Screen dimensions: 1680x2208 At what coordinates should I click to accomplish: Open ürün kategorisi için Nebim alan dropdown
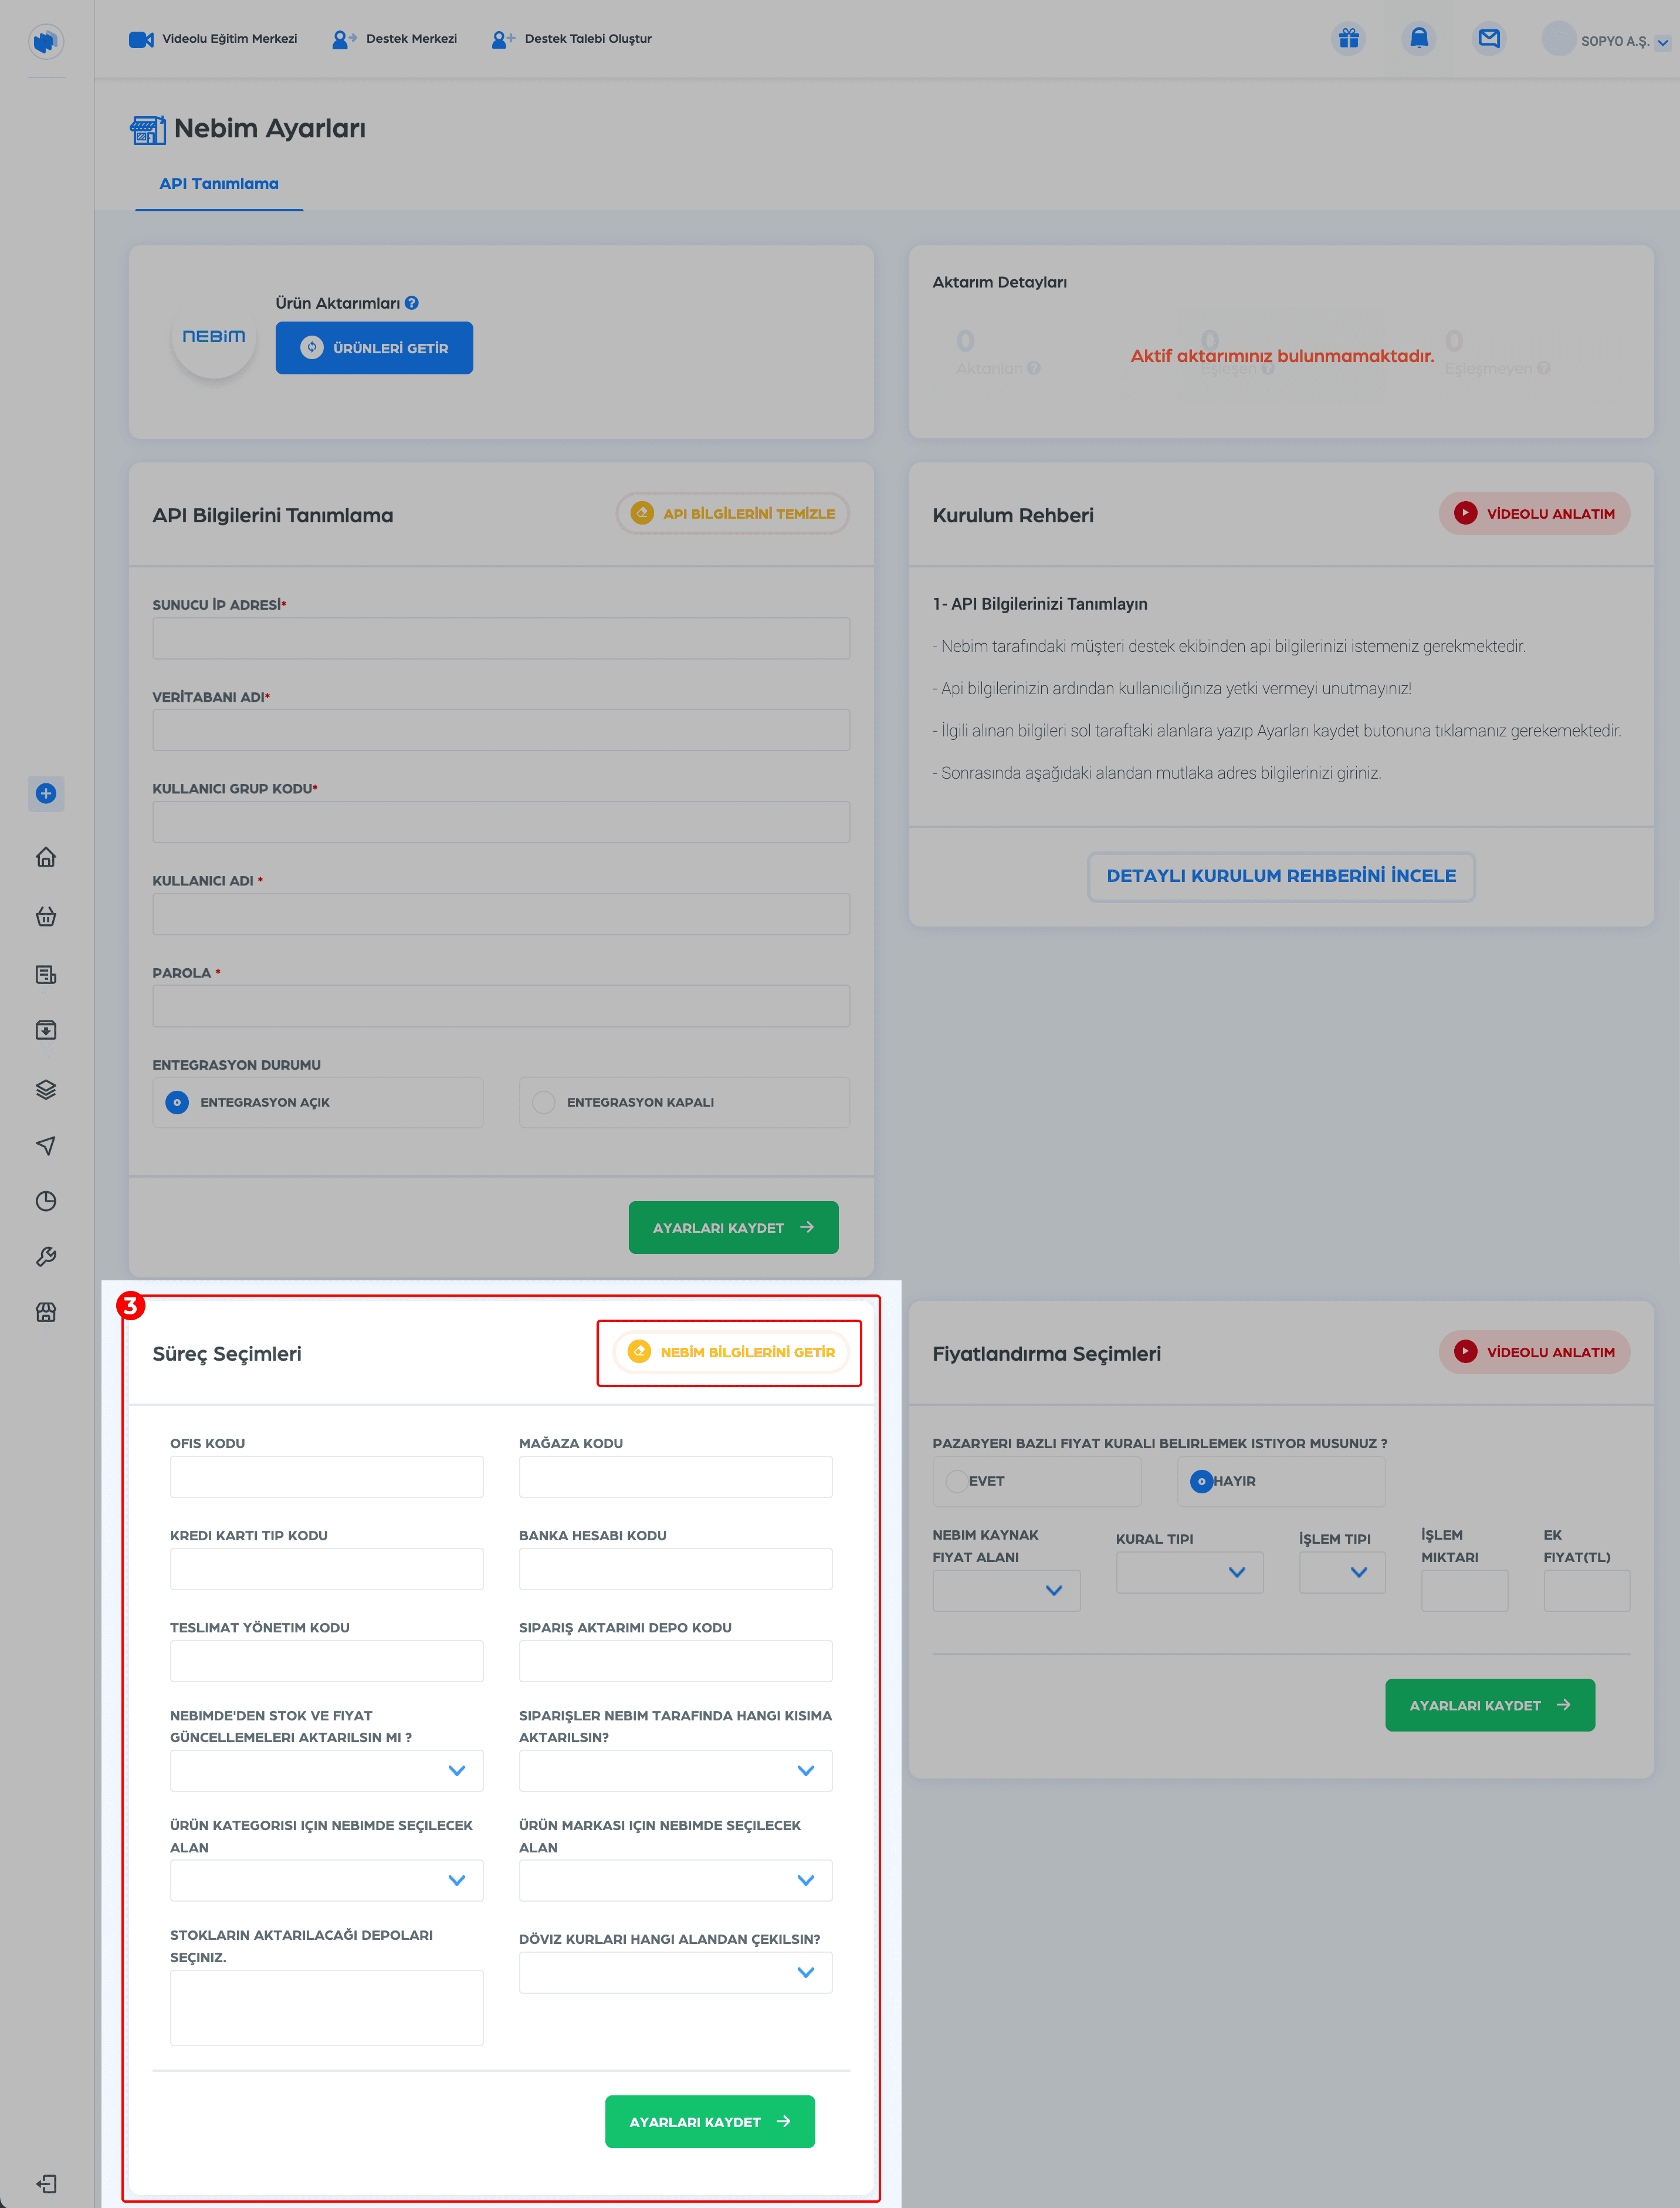[x=326, y=1881]
